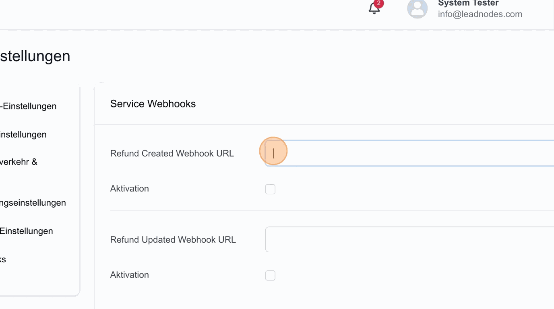
Task: Click the "Refund Created Webhook URL" label
Action: click(x=172, y=153)
